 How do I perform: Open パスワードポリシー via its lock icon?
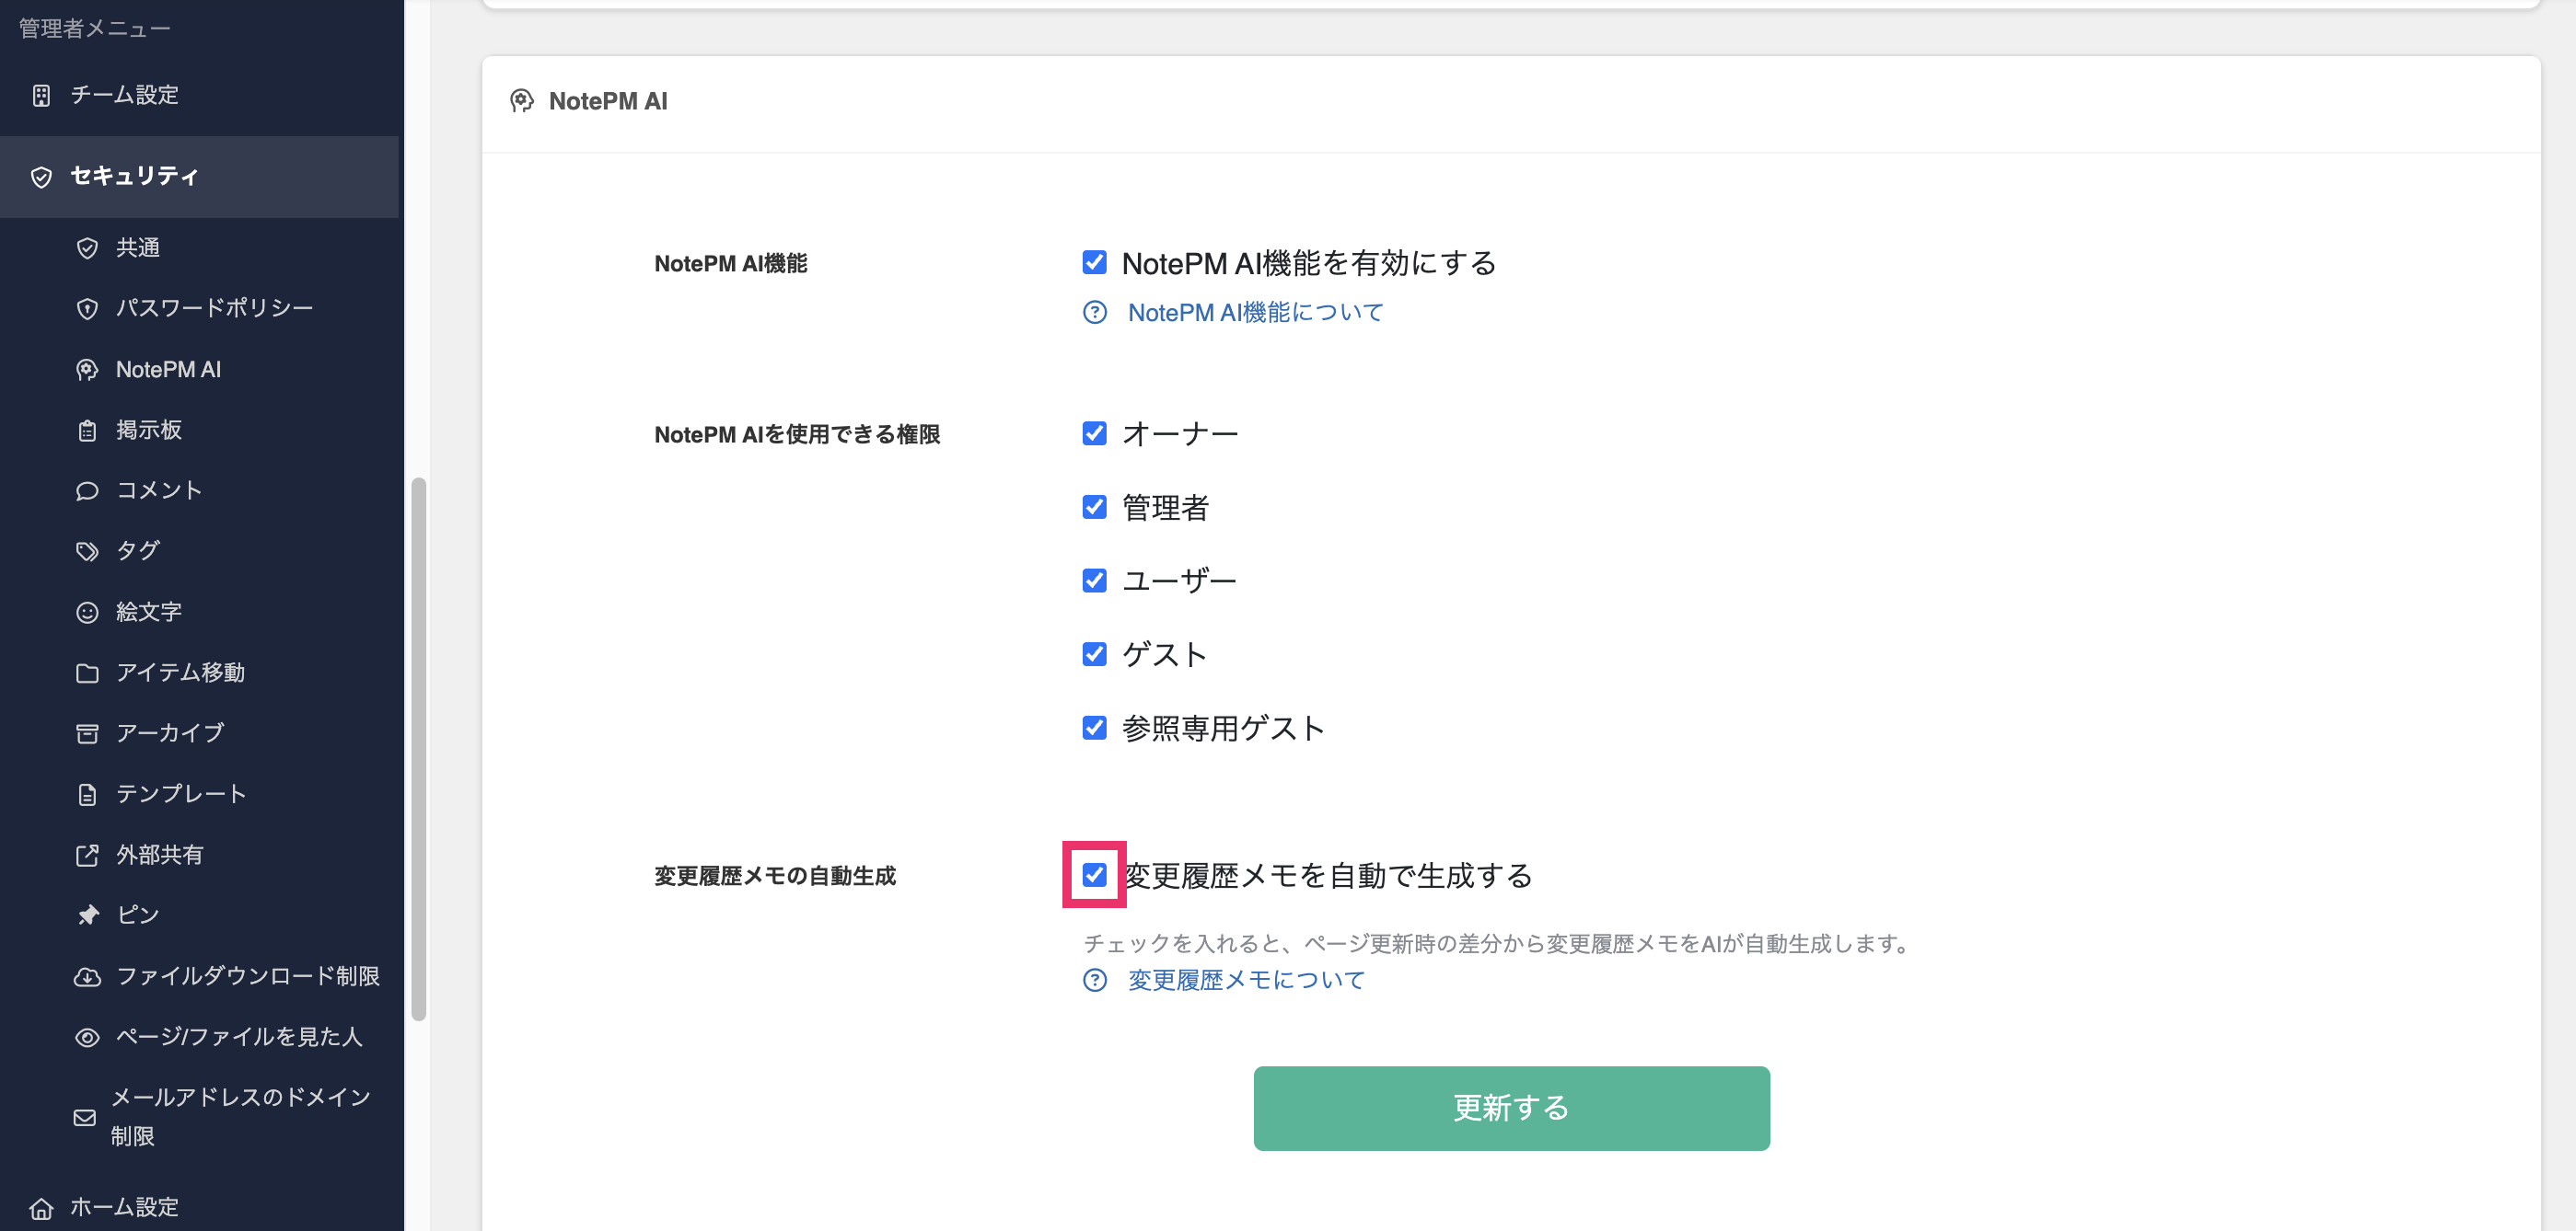(88, 307)
